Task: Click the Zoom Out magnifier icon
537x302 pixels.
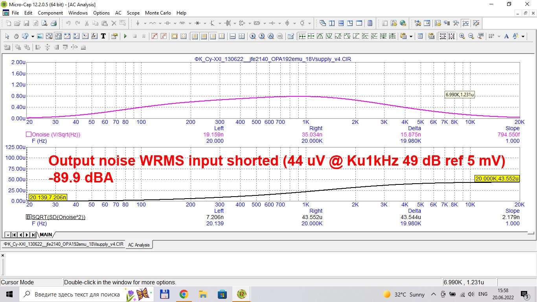Action: pyautogui.click(x=471, y=36)
